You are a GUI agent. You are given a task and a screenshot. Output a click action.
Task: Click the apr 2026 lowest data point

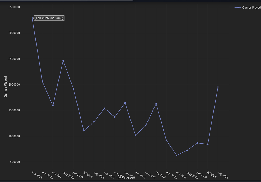[x=177, y=155]
